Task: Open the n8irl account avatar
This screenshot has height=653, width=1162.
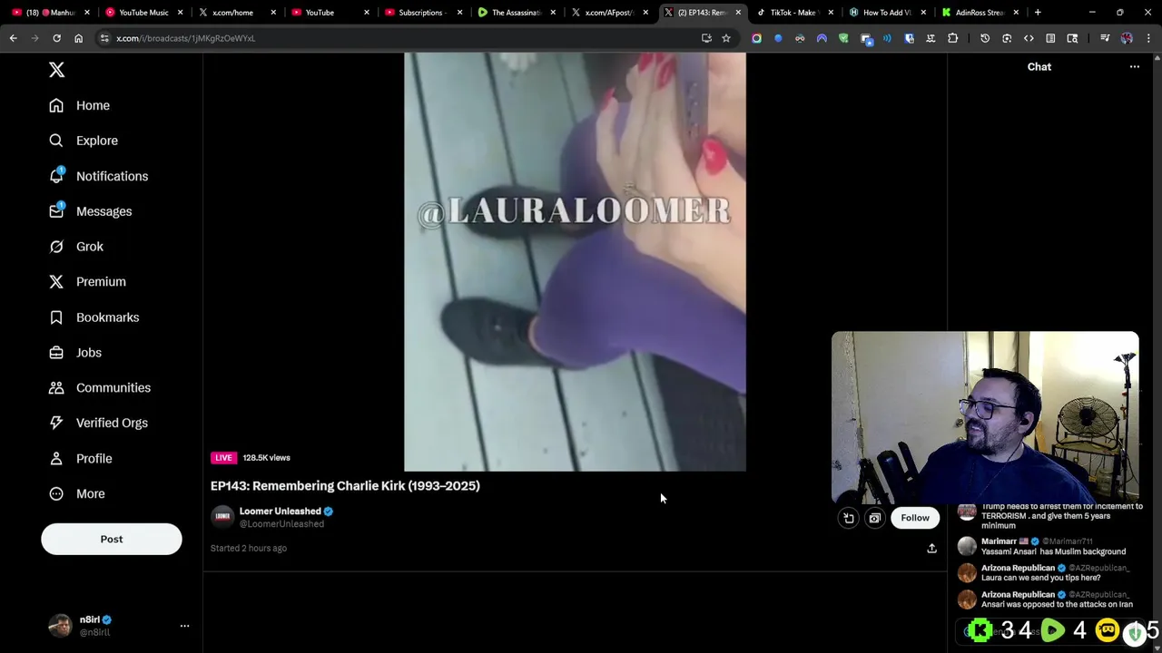Action: (x=60, y=626)
